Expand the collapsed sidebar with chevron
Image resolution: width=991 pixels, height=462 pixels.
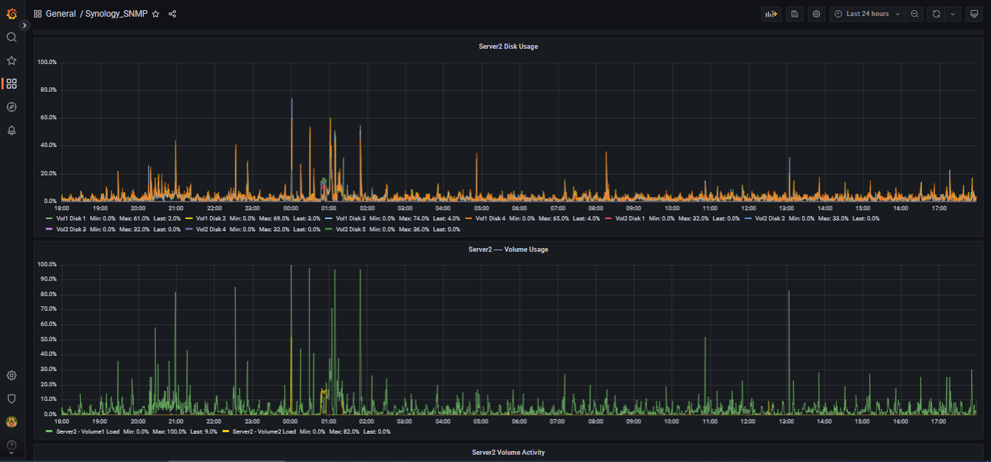24,25
